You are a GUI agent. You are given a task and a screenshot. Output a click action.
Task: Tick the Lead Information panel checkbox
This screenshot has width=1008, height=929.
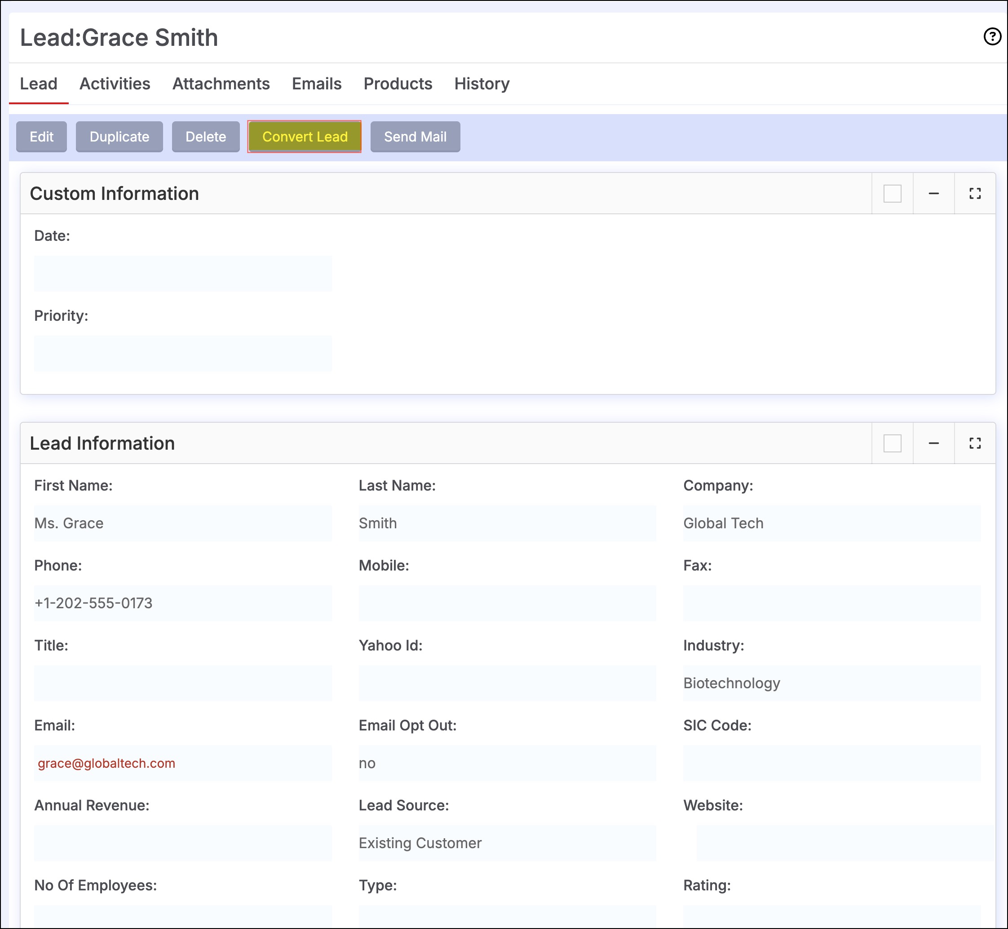tap(893, 443)
